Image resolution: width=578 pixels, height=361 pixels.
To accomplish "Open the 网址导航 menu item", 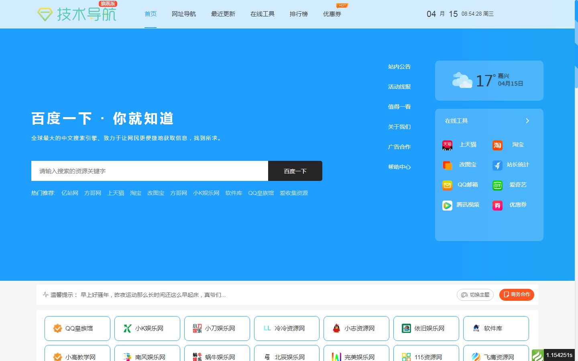I will pyautogui.click(x=184, y=14).
